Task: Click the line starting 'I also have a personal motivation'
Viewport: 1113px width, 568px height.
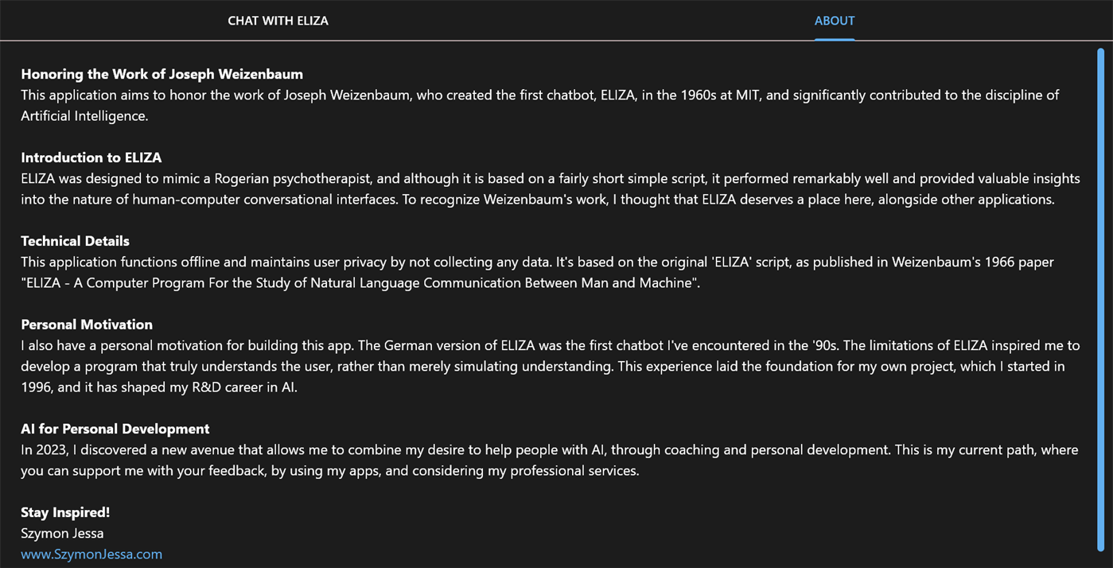Action: [550, 345]
